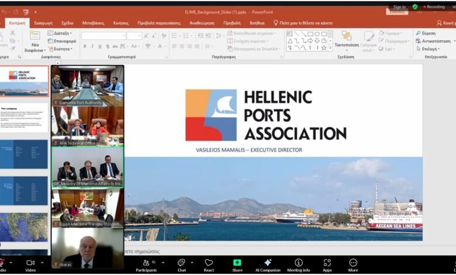
Task: Switch to the Εισαγωγή ribbon tab
Action: point(43,23)
